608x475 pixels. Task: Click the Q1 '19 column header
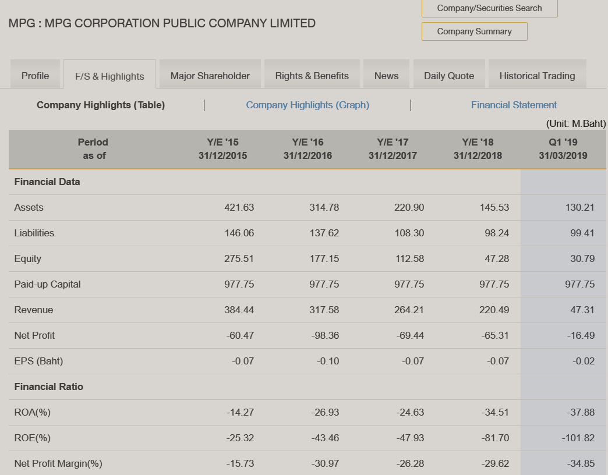point(563,149)
